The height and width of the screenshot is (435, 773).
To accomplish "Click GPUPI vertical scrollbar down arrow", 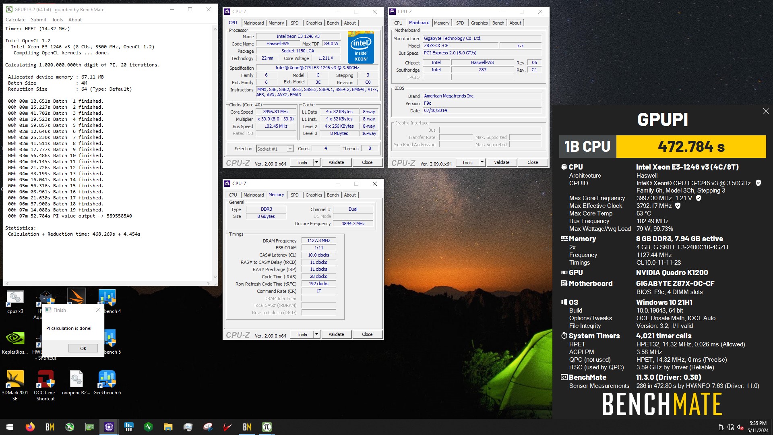I will [x=215, y=277].
